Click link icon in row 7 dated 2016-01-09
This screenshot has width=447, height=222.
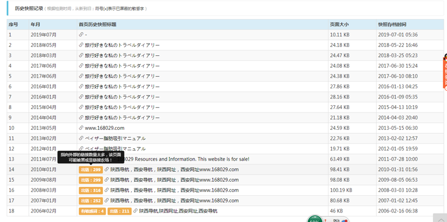click(81, 97)
